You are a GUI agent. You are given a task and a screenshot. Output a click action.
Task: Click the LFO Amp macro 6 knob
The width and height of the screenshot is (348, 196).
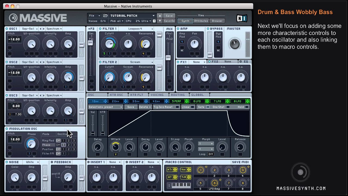click(215, 183)
